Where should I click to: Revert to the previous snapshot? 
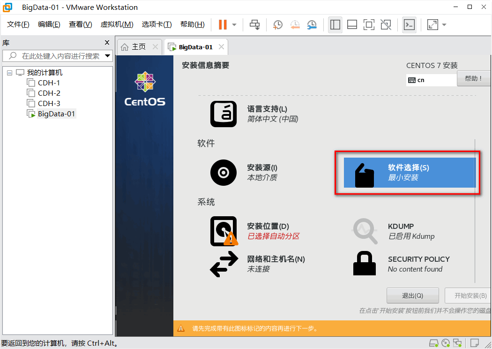(295, 24)
